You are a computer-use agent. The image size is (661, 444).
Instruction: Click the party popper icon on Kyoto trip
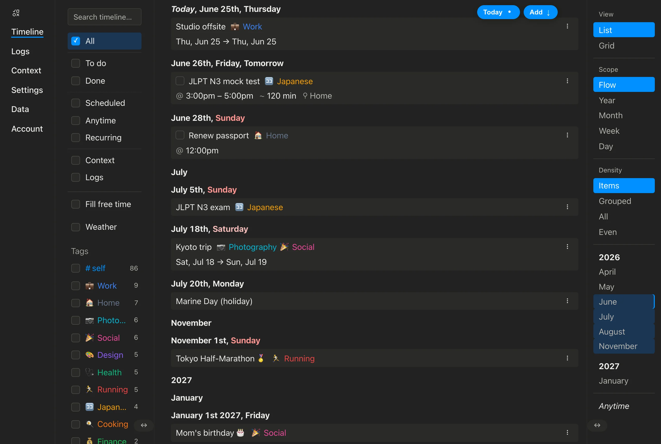point(284,247)
